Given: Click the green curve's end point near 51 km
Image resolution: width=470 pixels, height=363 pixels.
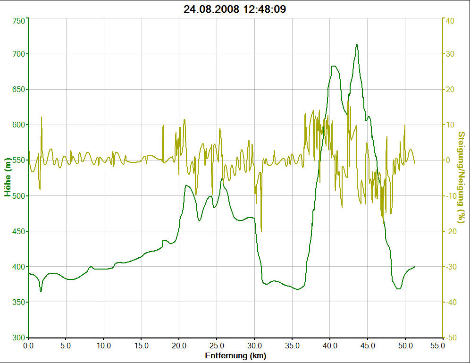Looking at the screenshot, I should click(415, 267).
